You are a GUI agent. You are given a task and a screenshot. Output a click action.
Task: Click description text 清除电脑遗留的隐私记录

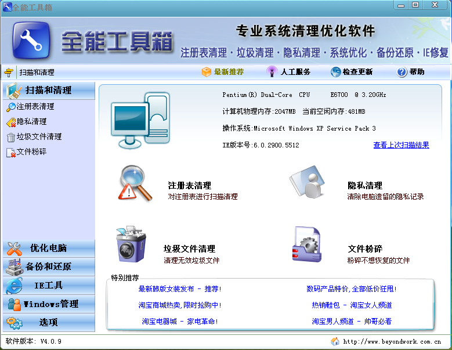click(x=385, y=197)
